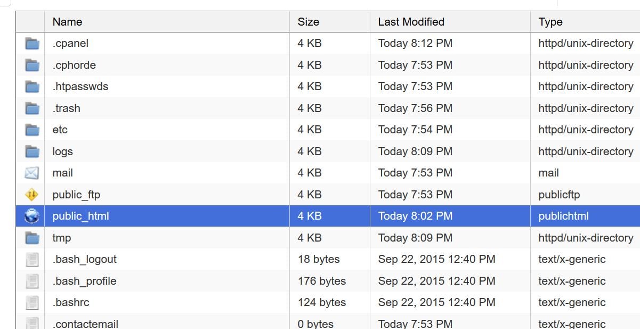Sort files by the Size column
The width and height of the screenshot is (640, 329).
pos(308,22)
